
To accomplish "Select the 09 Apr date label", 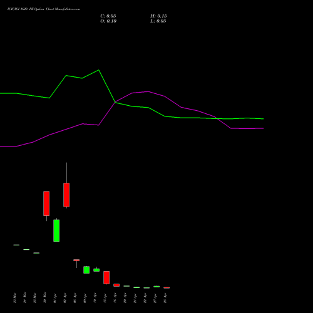I will click(x=85, y=298).
